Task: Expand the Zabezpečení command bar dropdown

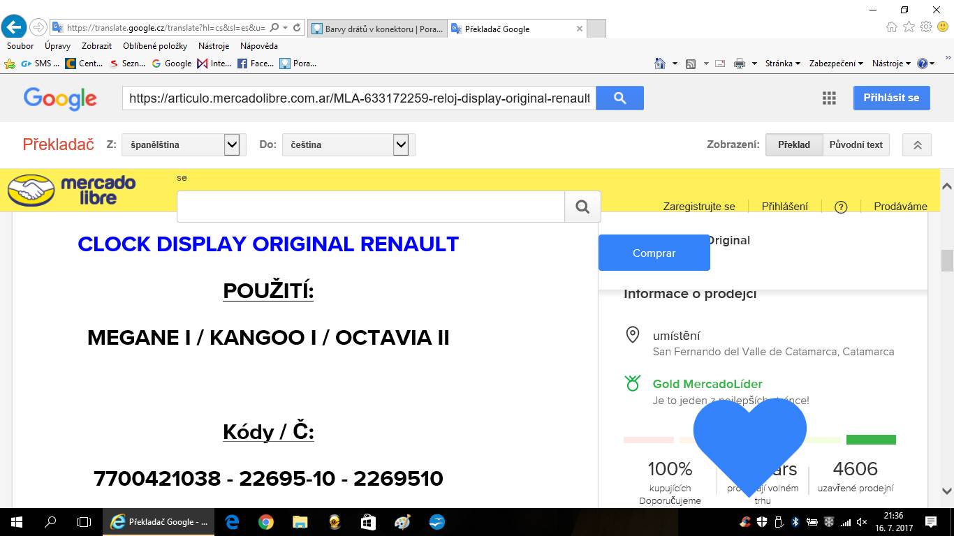Action: tap(836, 64)
